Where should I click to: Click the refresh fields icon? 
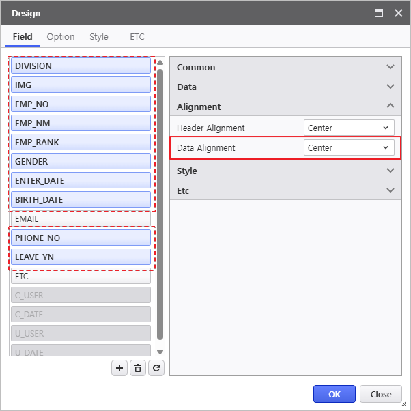[156, 368]
